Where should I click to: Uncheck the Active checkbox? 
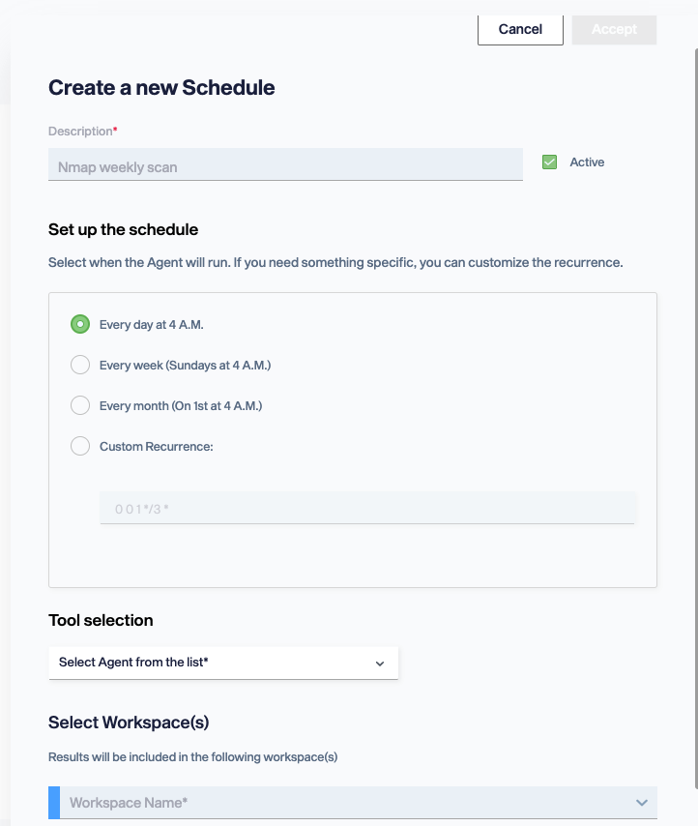(x=549, y=162)
